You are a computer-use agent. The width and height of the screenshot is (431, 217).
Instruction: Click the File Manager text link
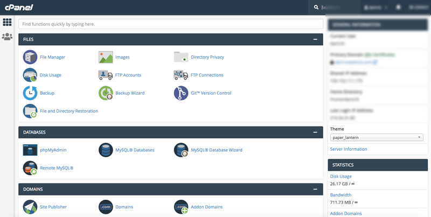[x=52, y=57]
